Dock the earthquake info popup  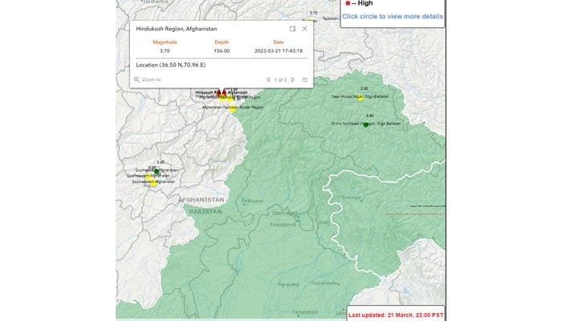pyautogui.click(x=292, y=28)
